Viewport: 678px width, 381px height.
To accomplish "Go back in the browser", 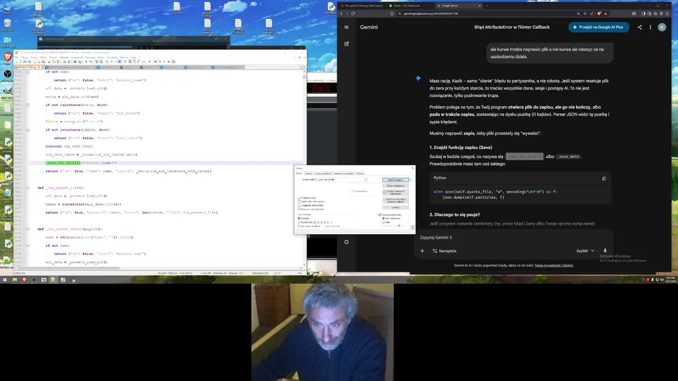I will coord(341,13).
